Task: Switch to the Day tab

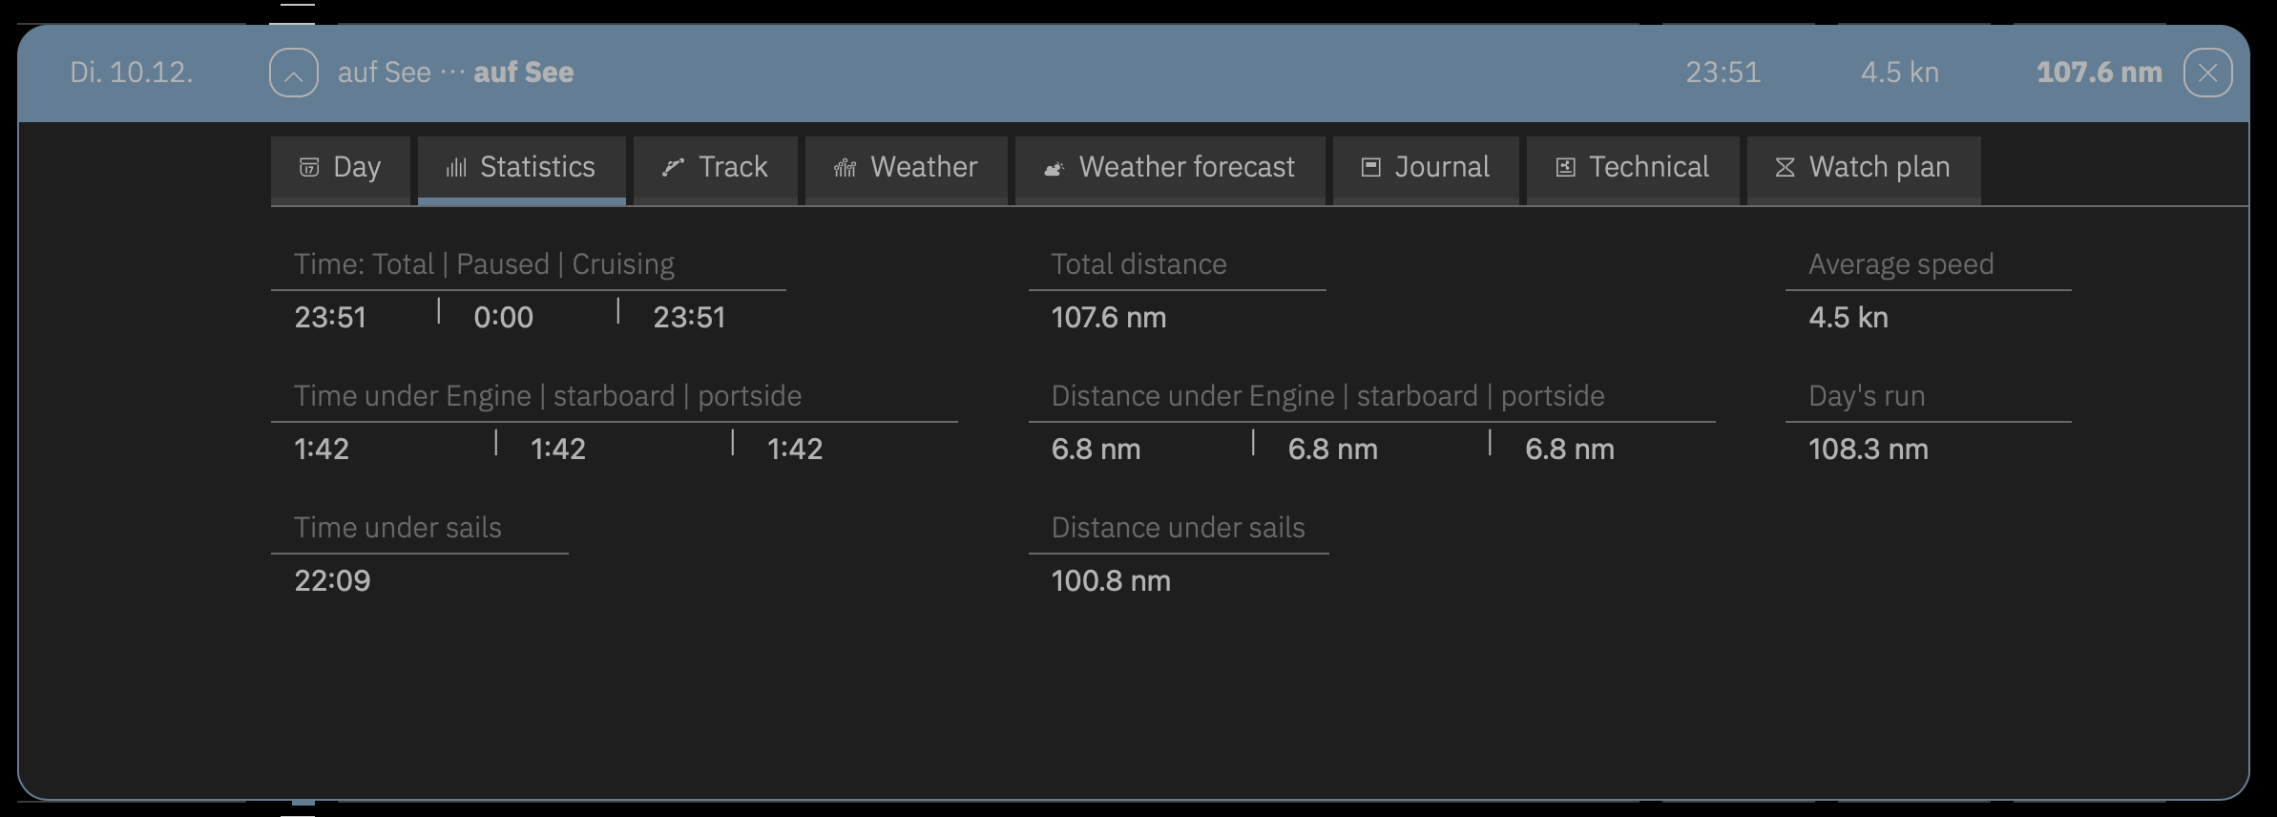Action: [x=356, y=168]
